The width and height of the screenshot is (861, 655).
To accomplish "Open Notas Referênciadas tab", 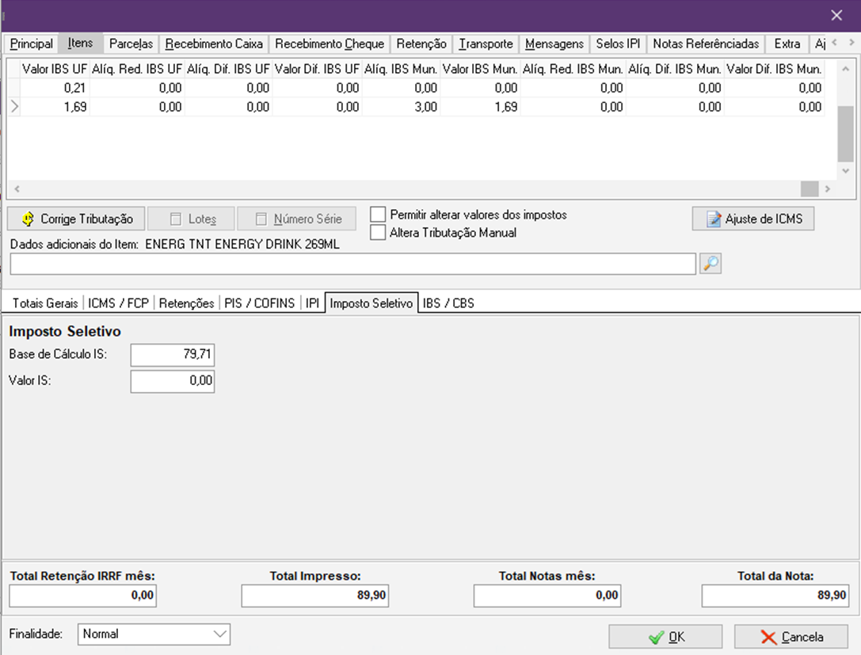I will 706,44.
